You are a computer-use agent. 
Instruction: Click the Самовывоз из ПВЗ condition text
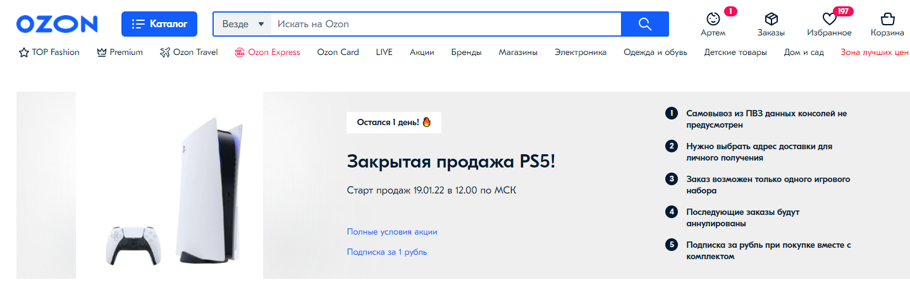[x=766, y=119]
